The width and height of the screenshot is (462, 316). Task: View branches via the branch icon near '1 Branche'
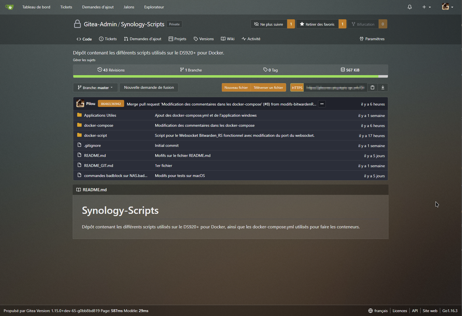[182, 70]
